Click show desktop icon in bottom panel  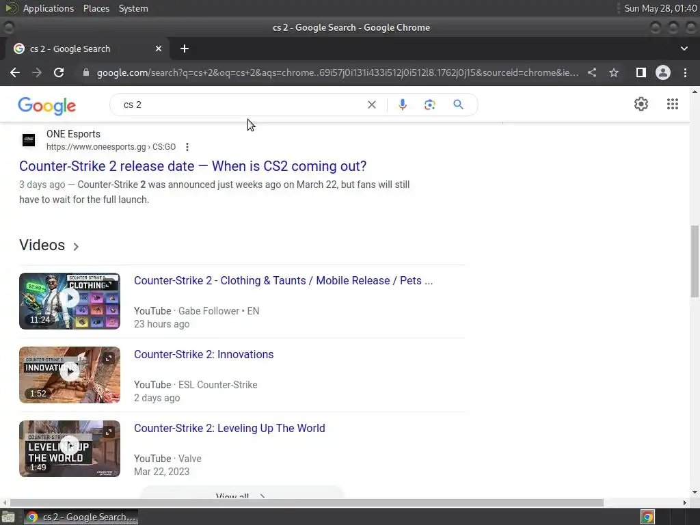pyautogui.click(x=8, y=517)
